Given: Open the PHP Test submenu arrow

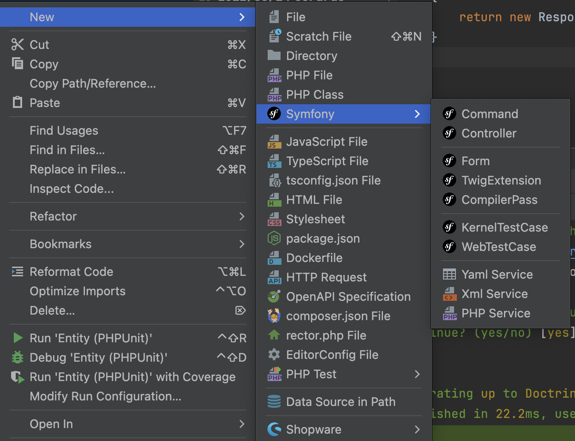Looking at the screenshot, I should pyautogui.click(x=417, y=374).
